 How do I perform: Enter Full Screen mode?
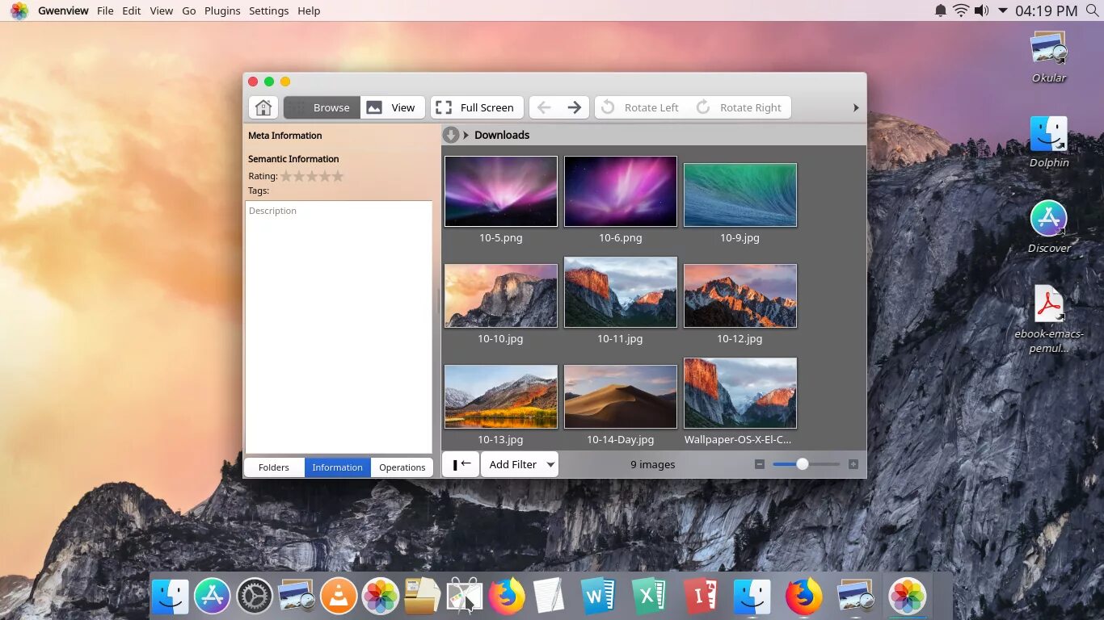click(x=477, y=107)
